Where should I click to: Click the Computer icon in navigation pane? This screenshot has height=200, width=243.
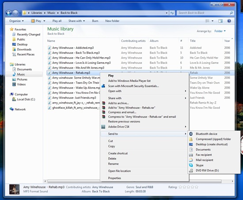[11, 94]
